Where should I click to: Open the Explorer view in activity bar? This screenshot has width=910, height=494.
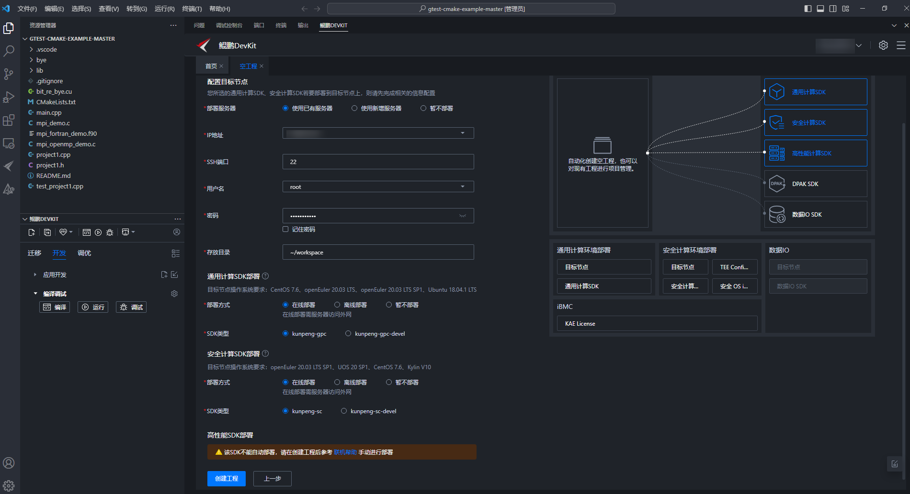pyautogui.click(x=9, y=28)
